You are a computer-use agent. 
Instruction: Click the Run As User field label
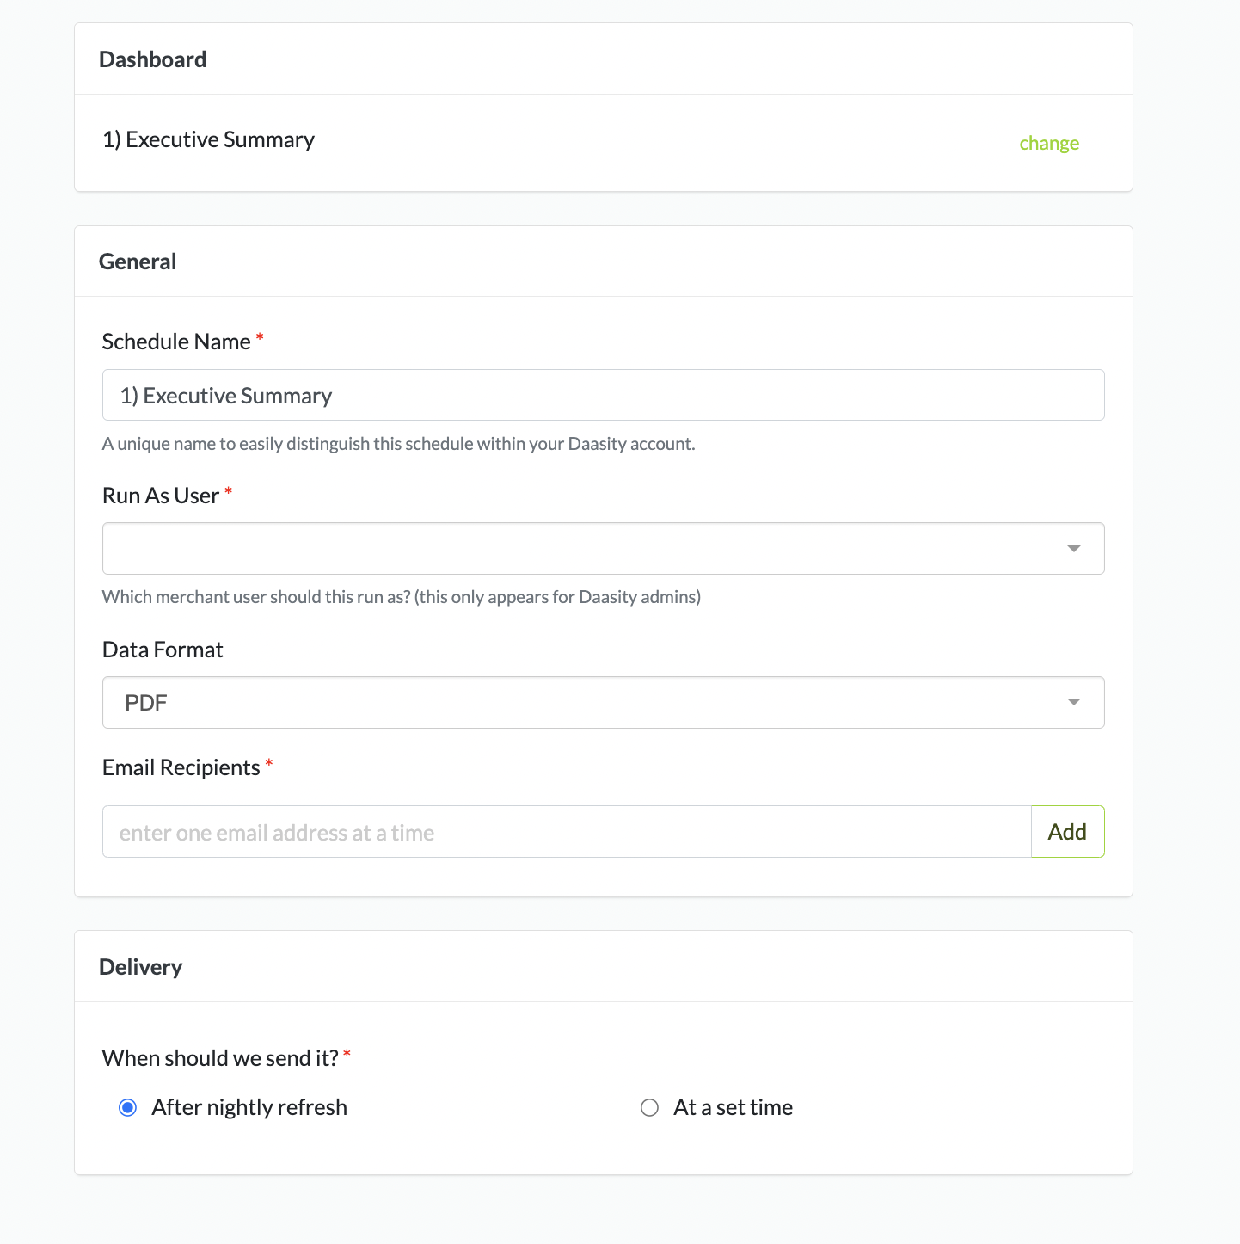click(x=161, y=496)
